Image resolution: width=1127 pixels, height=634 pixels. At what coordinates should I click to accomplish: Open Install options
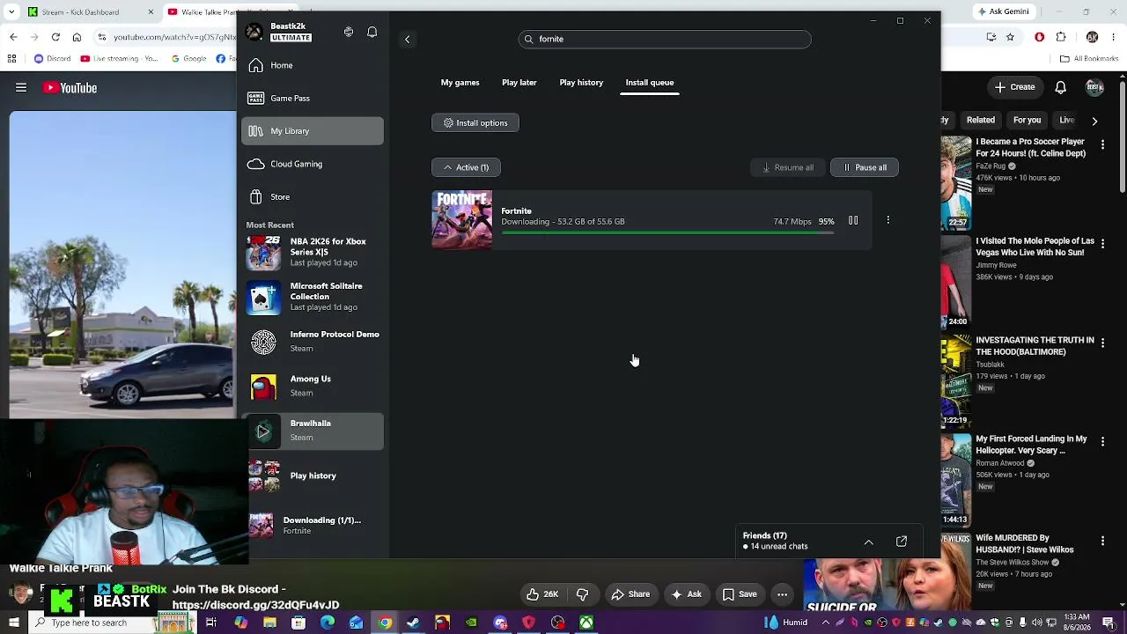(475, 122)
